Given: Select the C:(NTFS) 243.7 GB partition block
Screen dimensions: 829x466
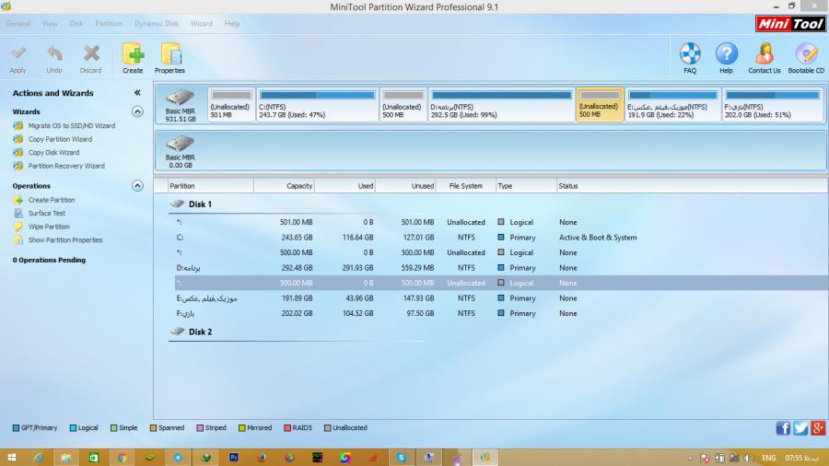Looking at the screenshot, I should pyautogui.click(x=317, y=105).
